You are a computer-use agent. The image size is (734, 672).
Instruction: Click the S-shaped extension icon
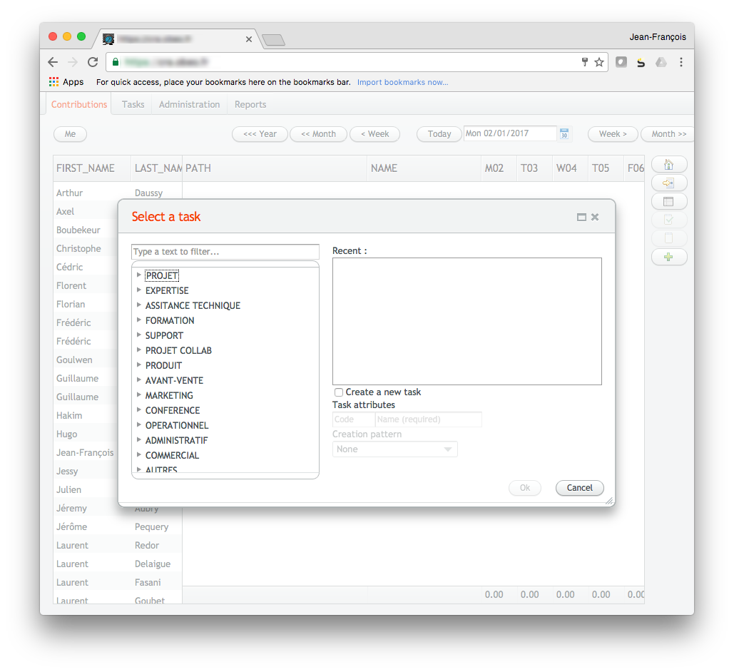coord(641,62)
